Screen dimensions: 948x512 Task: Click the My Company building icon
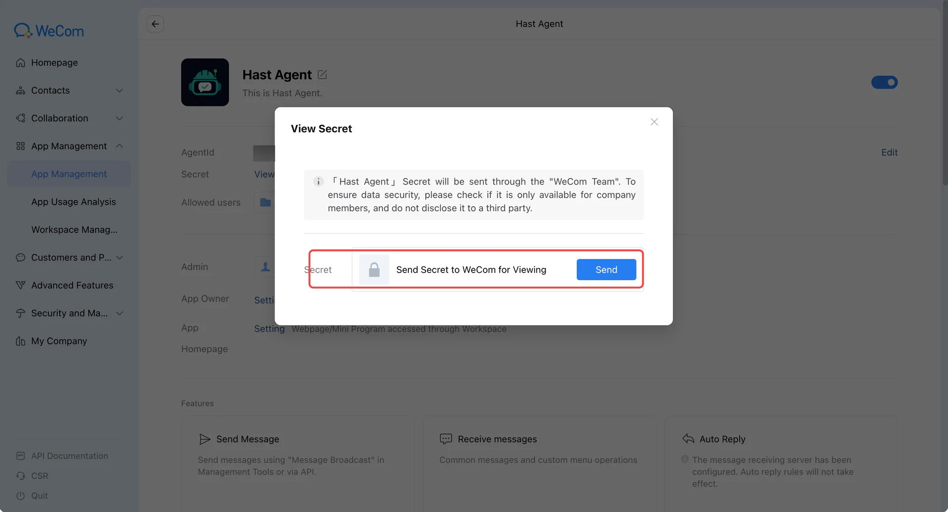pyautogui.click(x=20, y=341)
